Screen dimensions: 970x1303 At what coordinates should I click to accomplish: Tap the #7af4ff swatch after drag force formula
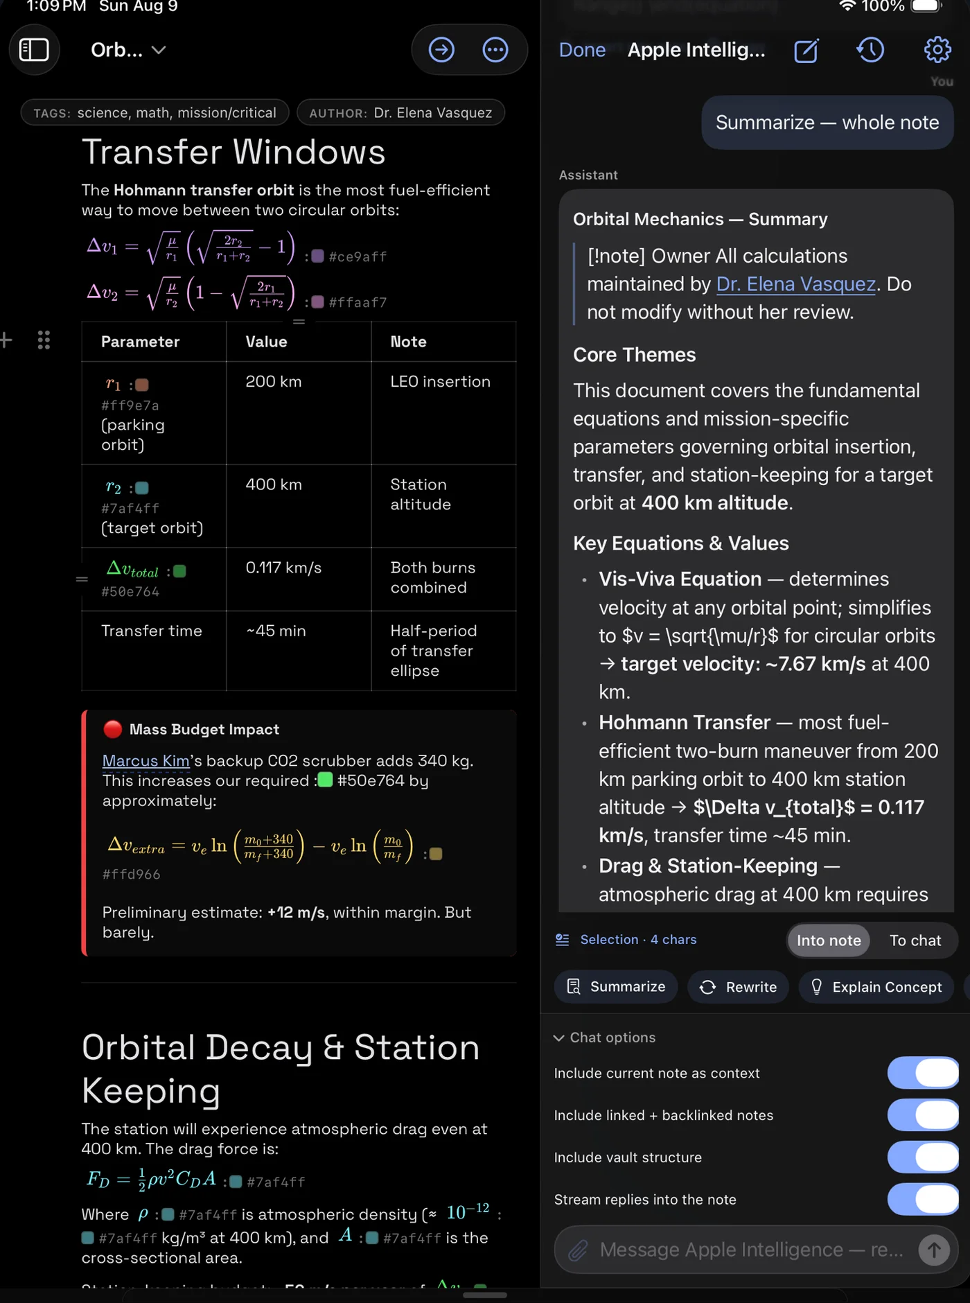(236, 1182)
